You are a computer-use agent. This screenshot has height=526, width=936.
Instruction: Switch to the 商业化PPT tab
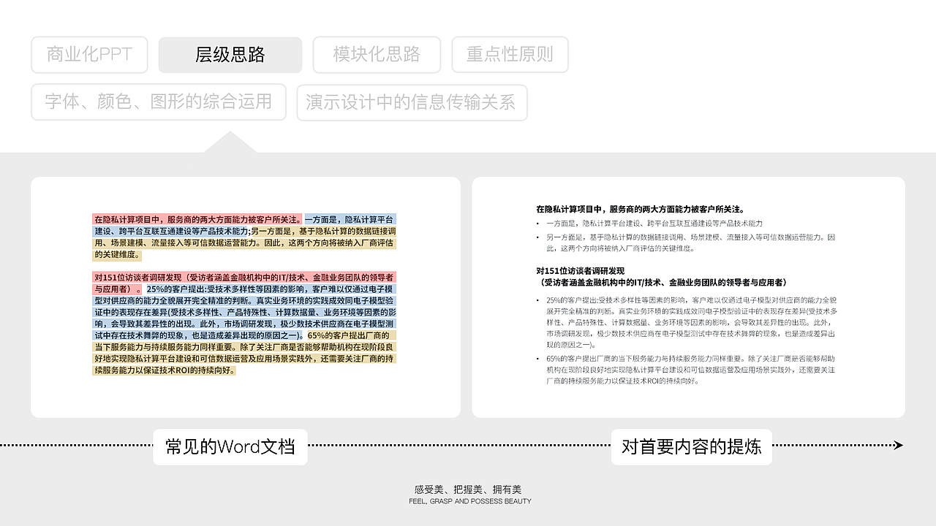point(89,55)
